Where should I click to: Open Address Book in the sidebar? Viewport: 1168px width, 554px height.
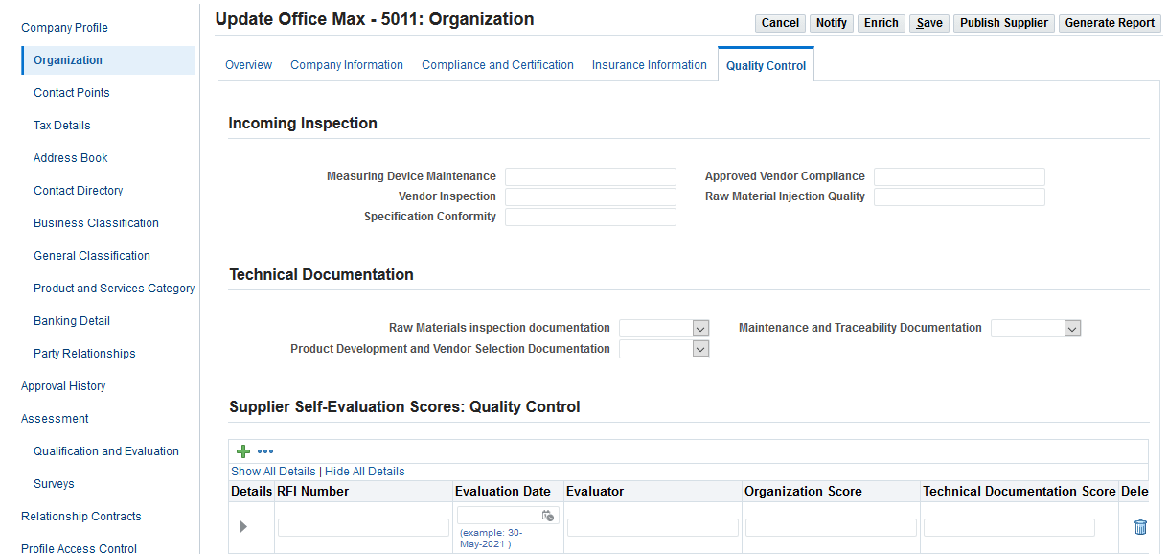click(x=71, y=158)
